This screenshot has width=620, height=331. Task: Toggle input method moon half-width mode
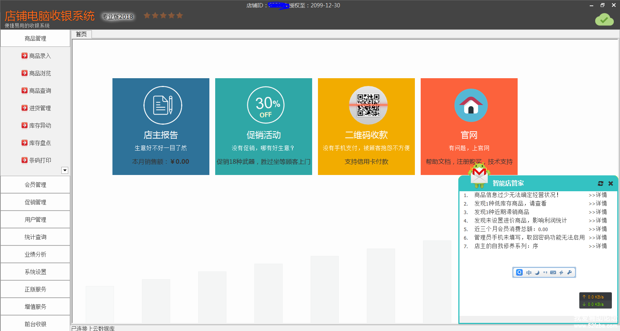pos(537,273)
